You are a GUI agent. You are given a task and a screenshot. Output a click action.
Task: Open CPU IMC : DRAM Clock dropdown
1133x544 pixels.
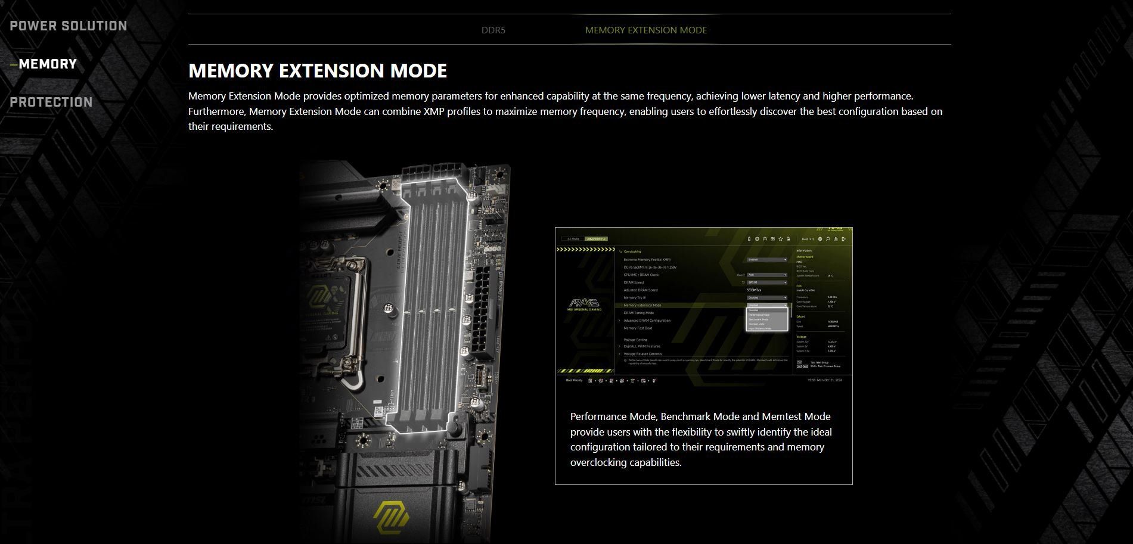pos(767,275)
